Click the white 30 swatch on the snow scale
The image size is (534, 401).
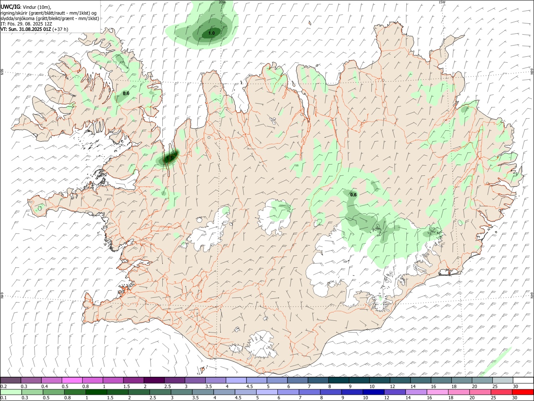point(523,380)
